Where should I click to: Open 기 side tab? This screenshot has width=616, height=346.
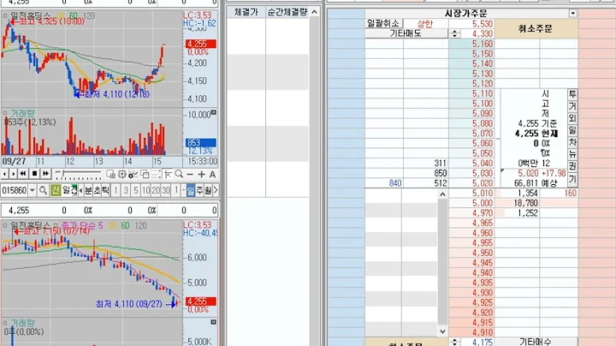pyautogui.click(x=572, y=180)
